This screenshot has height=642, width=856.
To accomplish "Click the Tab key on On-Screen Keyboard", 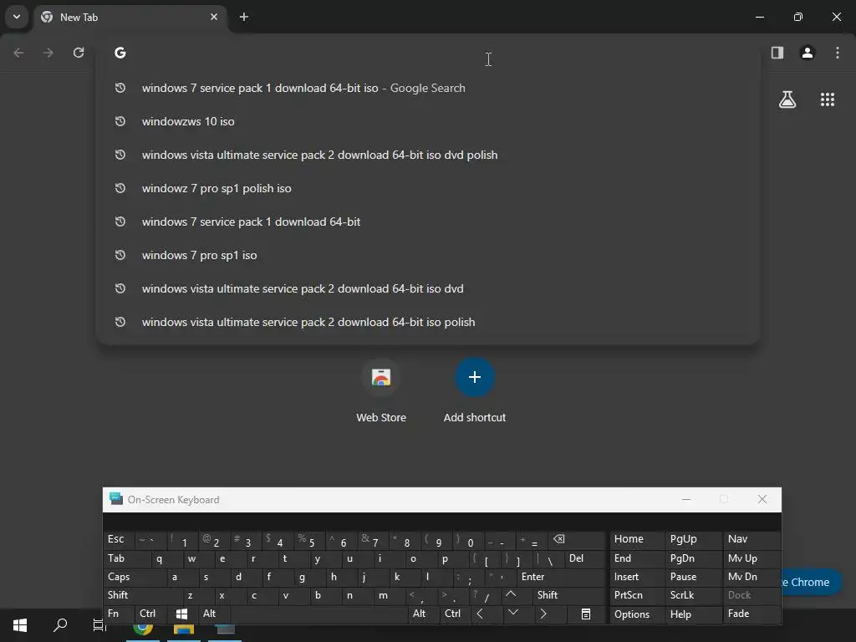I will pyautogui.click(x=126, y=558).
